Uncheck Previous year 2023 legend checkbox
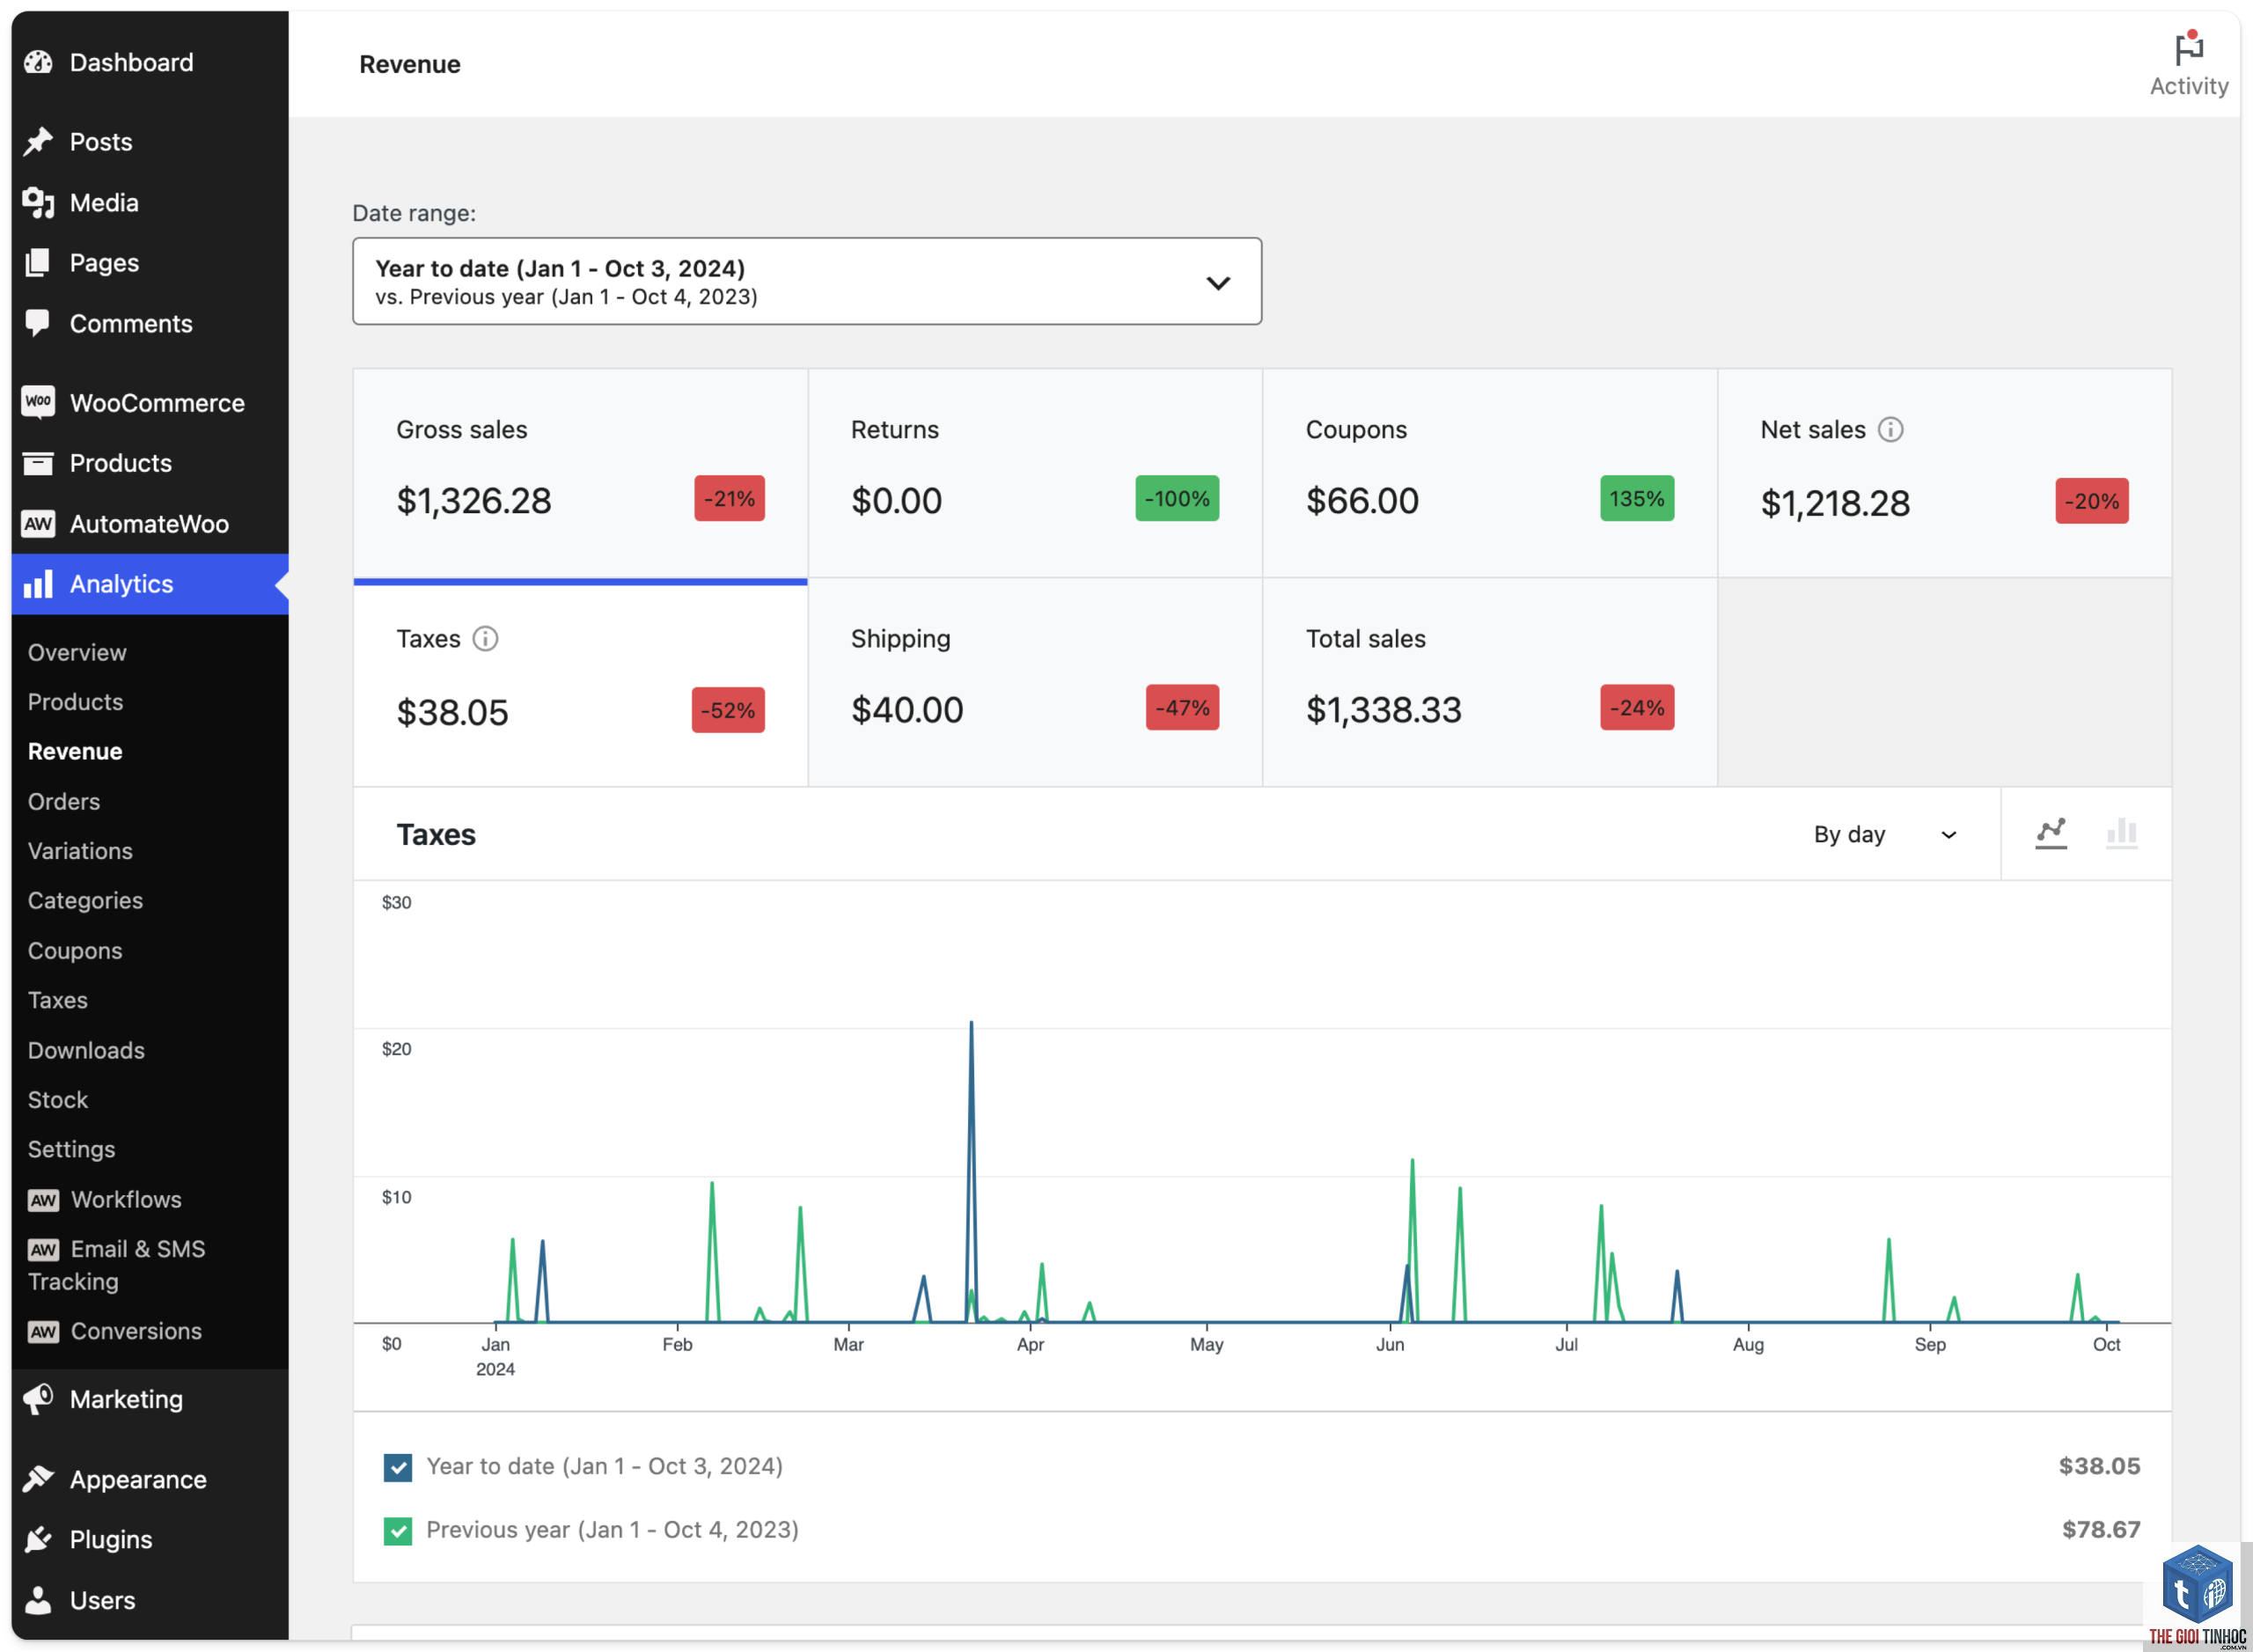2253x1652 pixels. click(x=398, y=1531)
